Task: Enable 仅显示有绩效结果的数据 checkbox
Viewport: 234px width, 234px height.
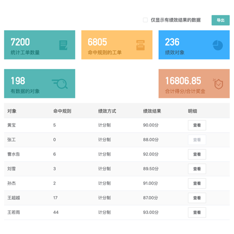Action: tap(145, 20)
